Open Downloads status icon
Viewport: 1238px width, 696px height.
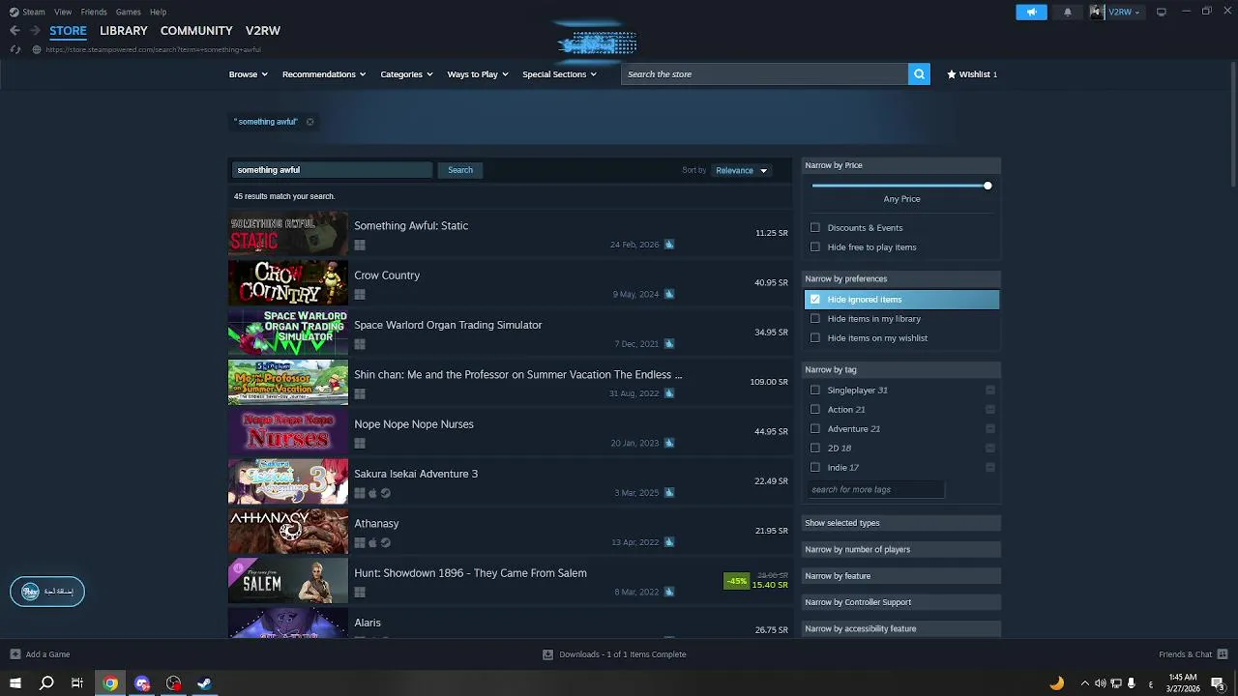tap(547, 654)
